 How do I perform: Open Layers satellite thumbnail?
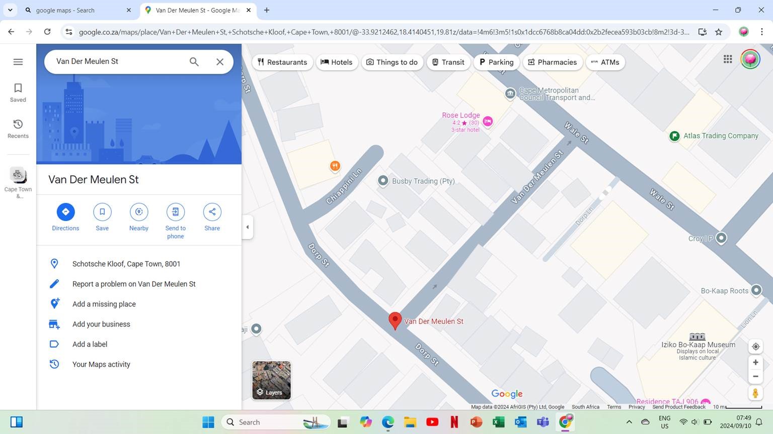click(271, 380)
